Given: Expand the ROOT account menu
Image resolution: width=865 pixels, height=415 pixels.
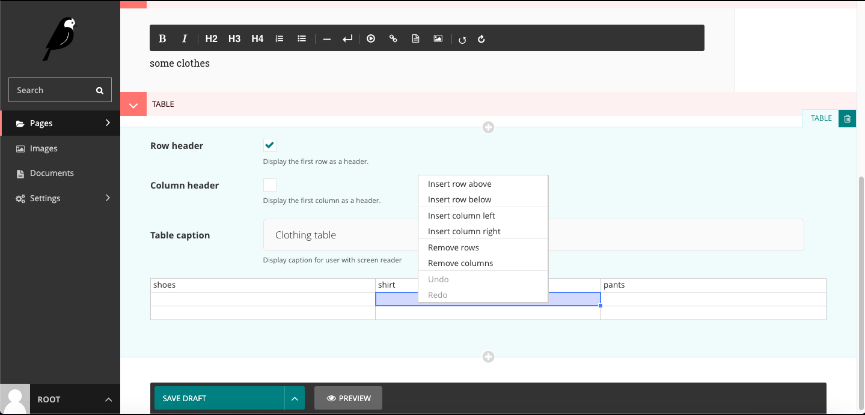Looking at the screenshot, I should pos(108,399).
